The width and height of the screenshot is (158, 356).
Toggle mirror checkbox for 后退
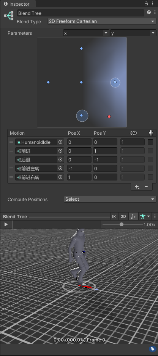tap(150, 159)
